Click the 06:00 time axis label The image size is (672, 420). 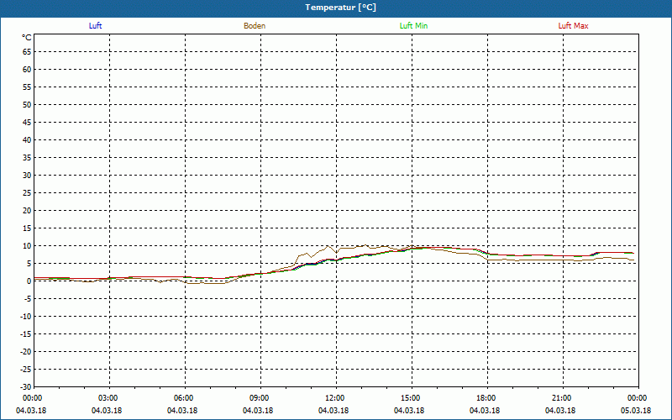(x=185, y=398)
